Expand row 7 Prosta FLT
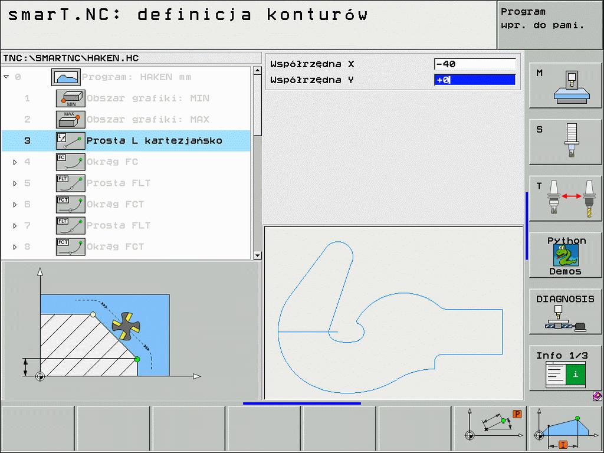 (x=15, y=226)
